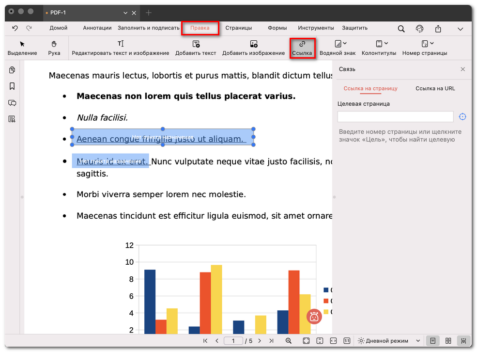The image size is (477, 352).
Task: Switch to Ссылка на URL tab
Action: coord(435,88)
